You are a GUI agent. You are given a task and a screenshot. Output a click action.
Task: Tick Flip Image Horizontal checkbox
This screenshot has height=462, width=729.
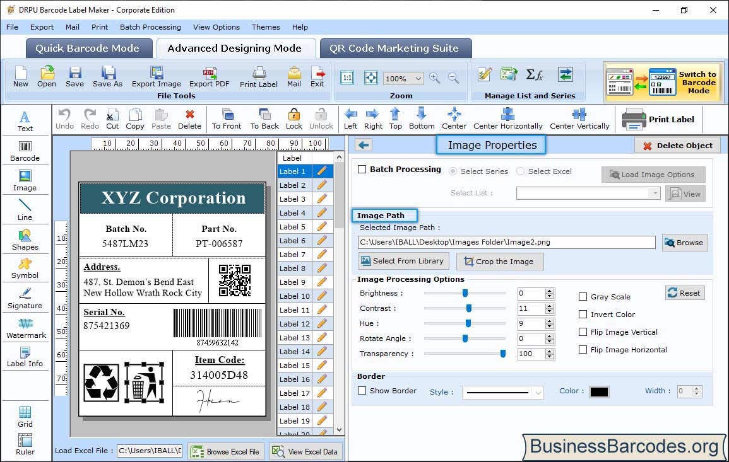pos(583,350)
